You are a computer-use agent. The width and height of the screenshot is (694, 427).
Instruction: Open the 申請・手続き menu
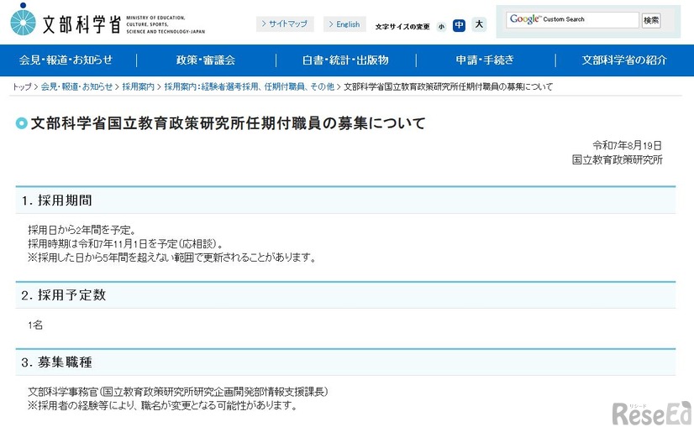coord(485,60)
